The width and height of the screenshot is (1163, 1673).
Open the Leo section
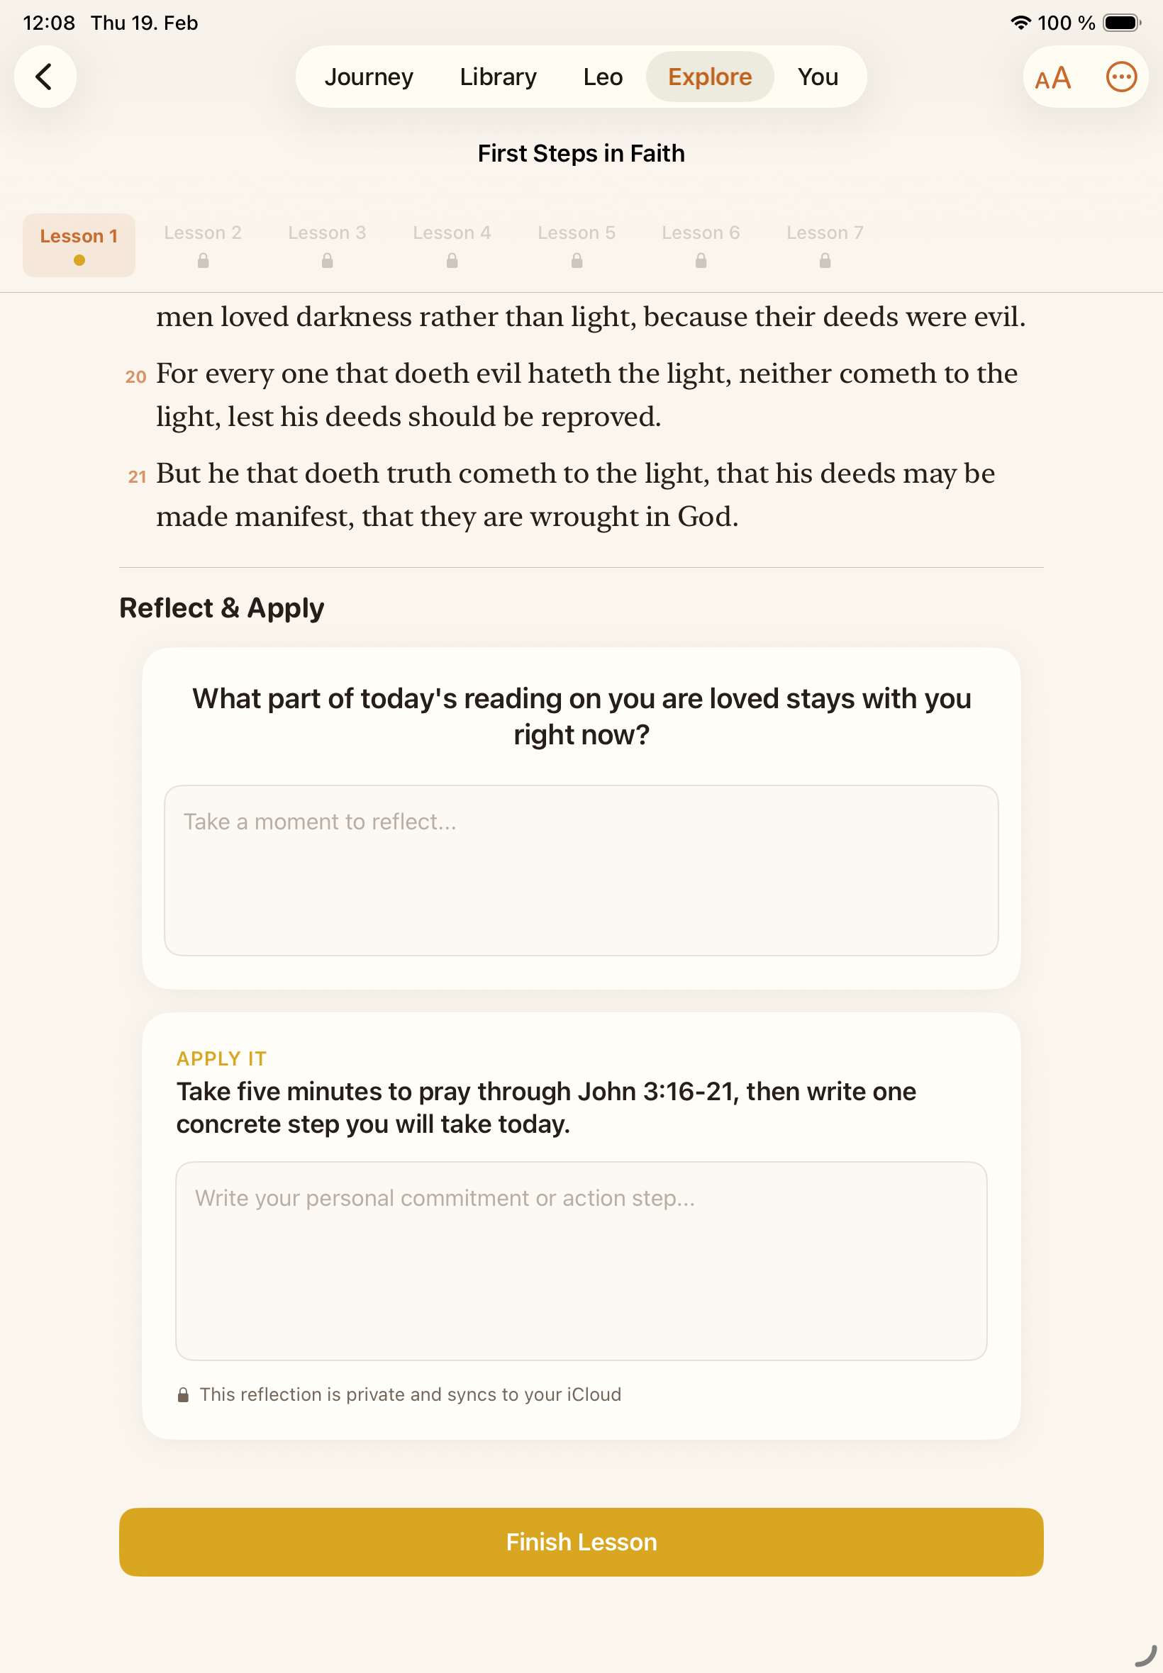tap(603, 77)
